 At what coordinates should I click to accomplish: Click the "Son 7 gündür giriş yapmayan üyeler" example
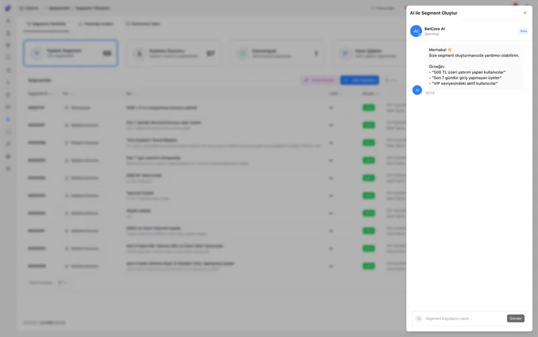466,78
